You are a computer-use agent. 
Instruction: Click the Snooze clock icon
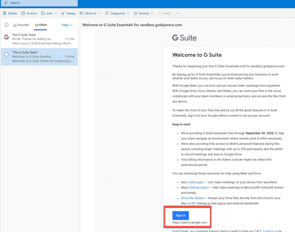pos(135,13)
